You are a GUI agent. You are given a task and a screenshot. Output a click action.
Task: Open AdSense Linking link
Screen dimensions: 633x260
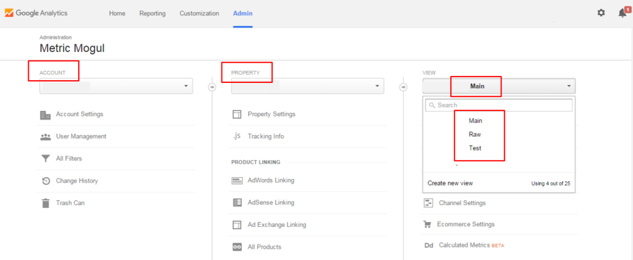[271, 202]
